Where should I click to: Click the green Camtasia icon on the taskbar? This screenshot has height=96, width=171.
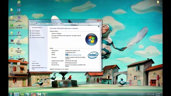pos(22,94)
